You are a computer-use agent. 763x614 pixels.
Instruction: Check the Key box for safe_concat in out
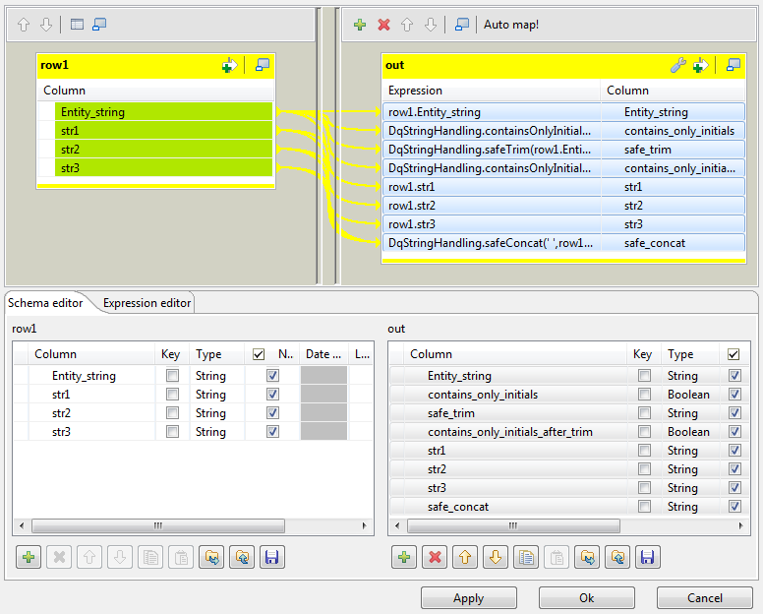pyautogui.click(x=644, y=507)
